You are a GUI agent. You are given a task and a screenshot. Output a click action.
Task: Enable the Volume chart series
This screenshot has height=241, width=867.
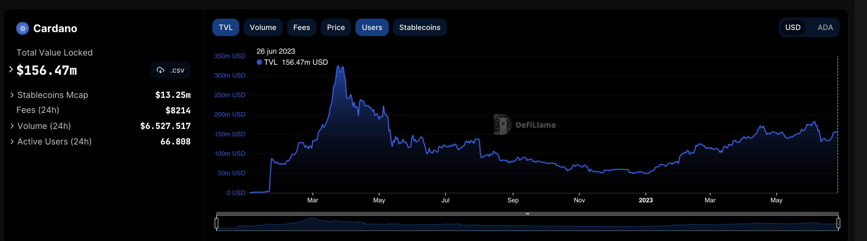263,28
